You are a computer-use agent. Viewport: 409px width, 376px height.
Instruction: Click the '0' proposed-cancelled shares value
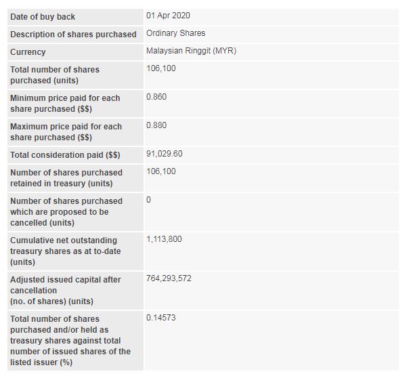tap(148, 200)
